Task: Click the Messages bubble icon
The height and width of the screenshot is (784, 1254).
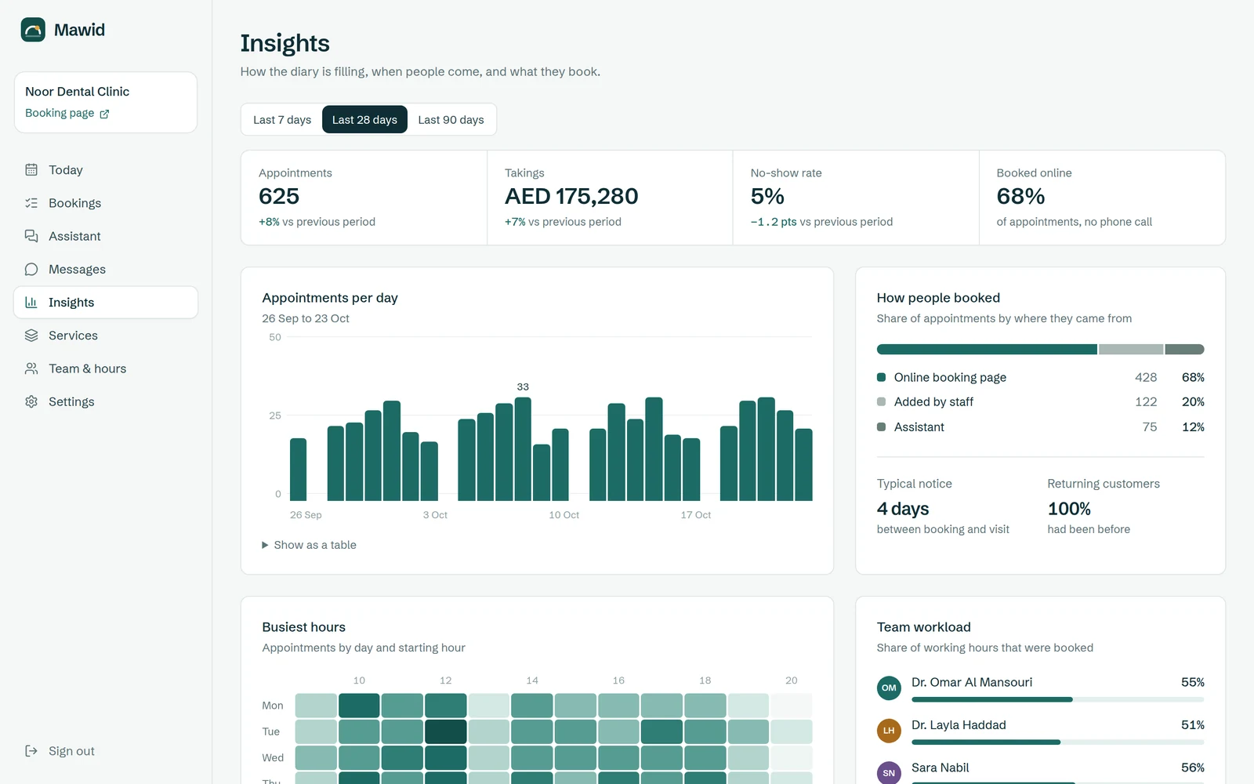Action: coord(31,269)
